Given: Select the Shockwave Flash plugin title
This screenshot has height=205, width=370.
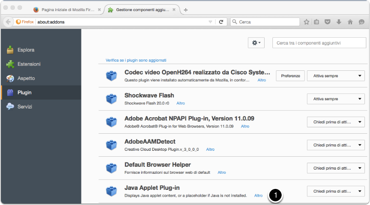Looking at the screenshot, I should [x=149, y=96].
